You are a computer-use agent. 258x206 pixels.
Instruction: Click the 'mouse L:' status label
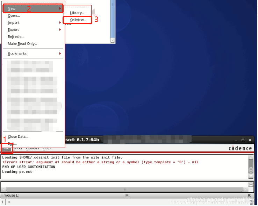click(x=11, y=196)
